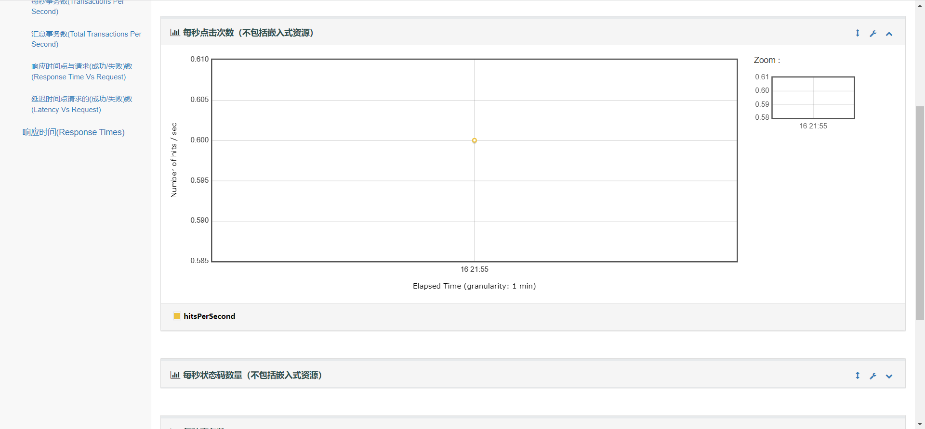This screenshot has width=925, height=429.
Task: Open Response Time Vs Request link
Action: click(82, 72)
